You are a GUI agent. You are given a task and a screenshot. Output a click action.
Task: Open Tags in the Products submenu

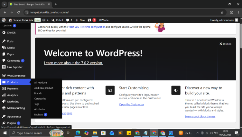[37, 104]
